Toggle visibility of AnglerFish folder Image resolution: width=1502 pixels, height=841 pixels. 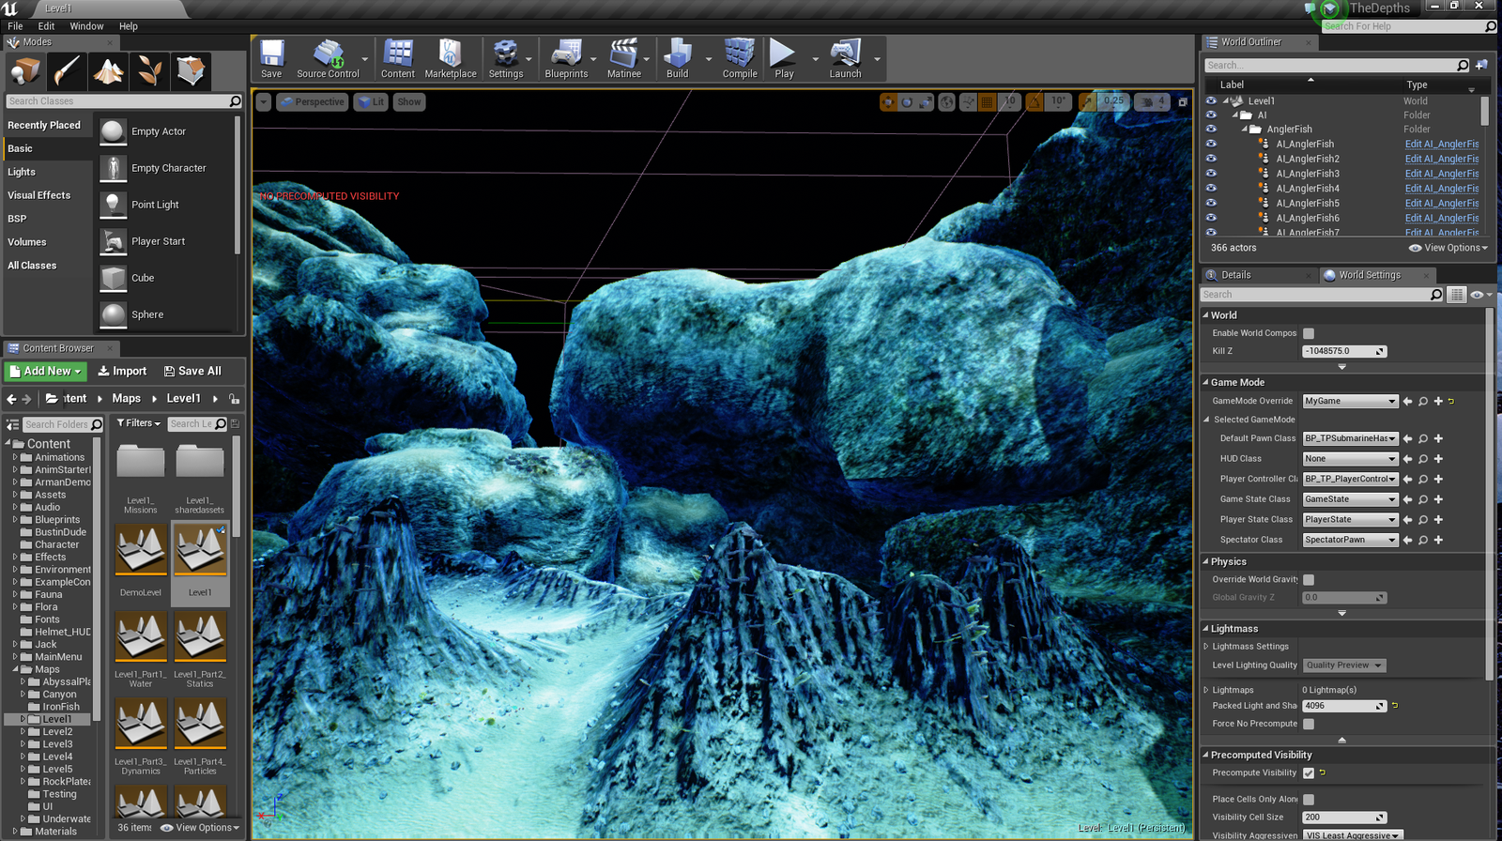(x=1211, y=130)
